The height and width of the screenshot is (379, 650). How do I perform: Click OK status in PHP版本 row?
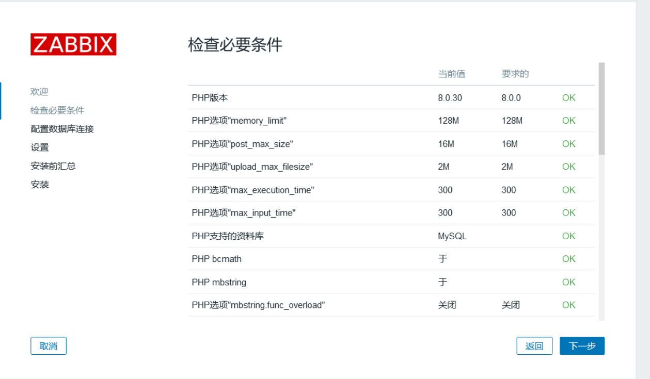click(568, 97)
